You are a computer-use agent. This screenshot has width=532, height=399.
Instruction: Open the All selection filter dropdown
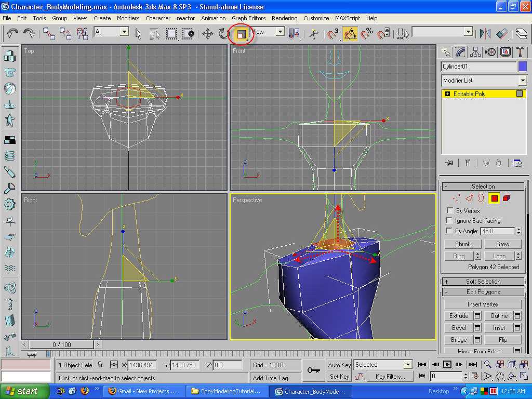[111, 32]
